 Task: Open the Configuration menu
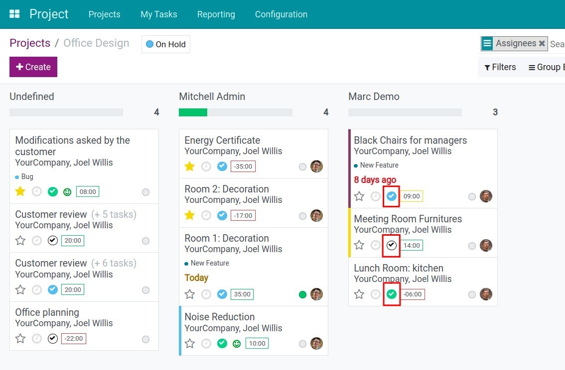pos(281,14)
